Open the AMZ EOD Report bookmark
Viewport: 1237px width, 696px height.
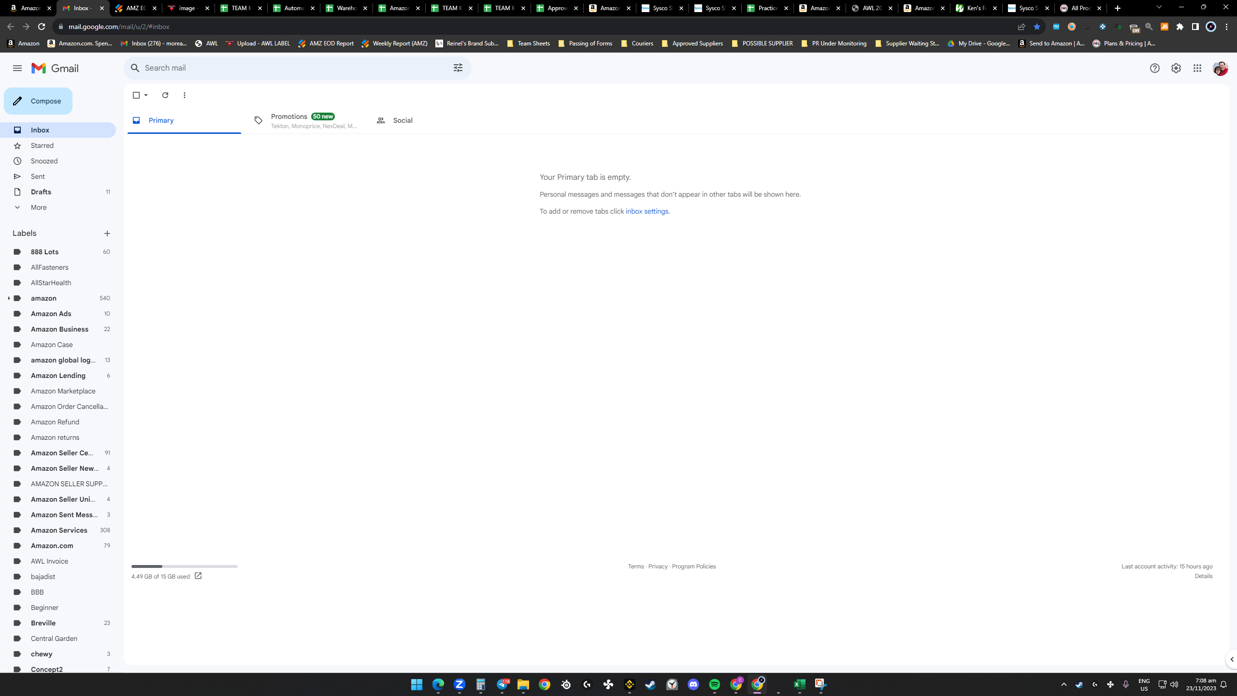click(x=326, y=43)
